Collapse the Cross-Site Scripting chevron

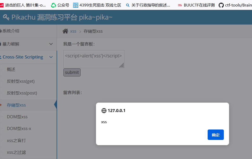51,57
